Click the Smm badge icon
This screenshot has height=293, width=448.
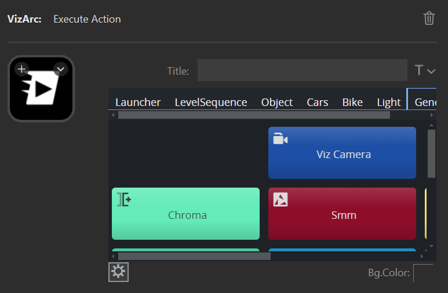click(x=281, y=200)
